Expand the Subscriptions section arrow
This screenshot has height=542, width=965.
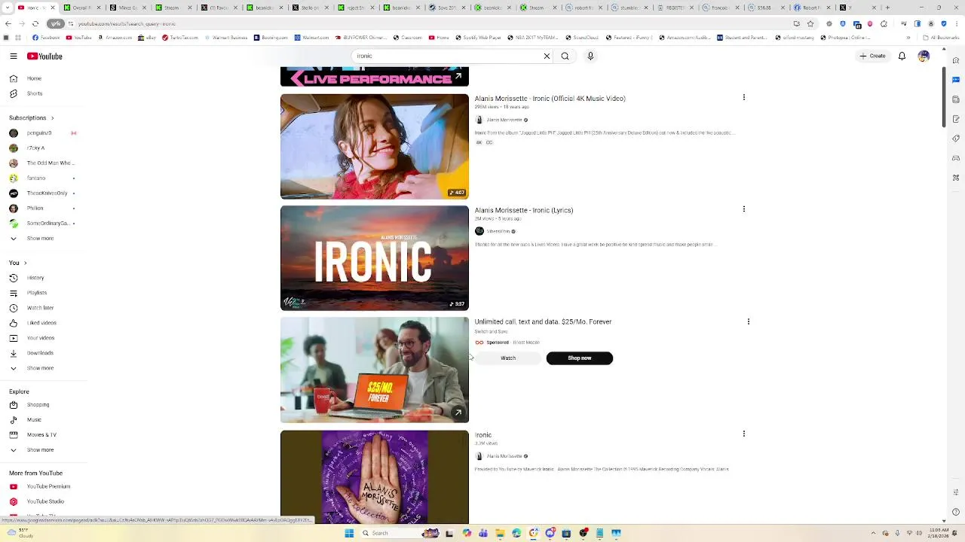(52, 118)
